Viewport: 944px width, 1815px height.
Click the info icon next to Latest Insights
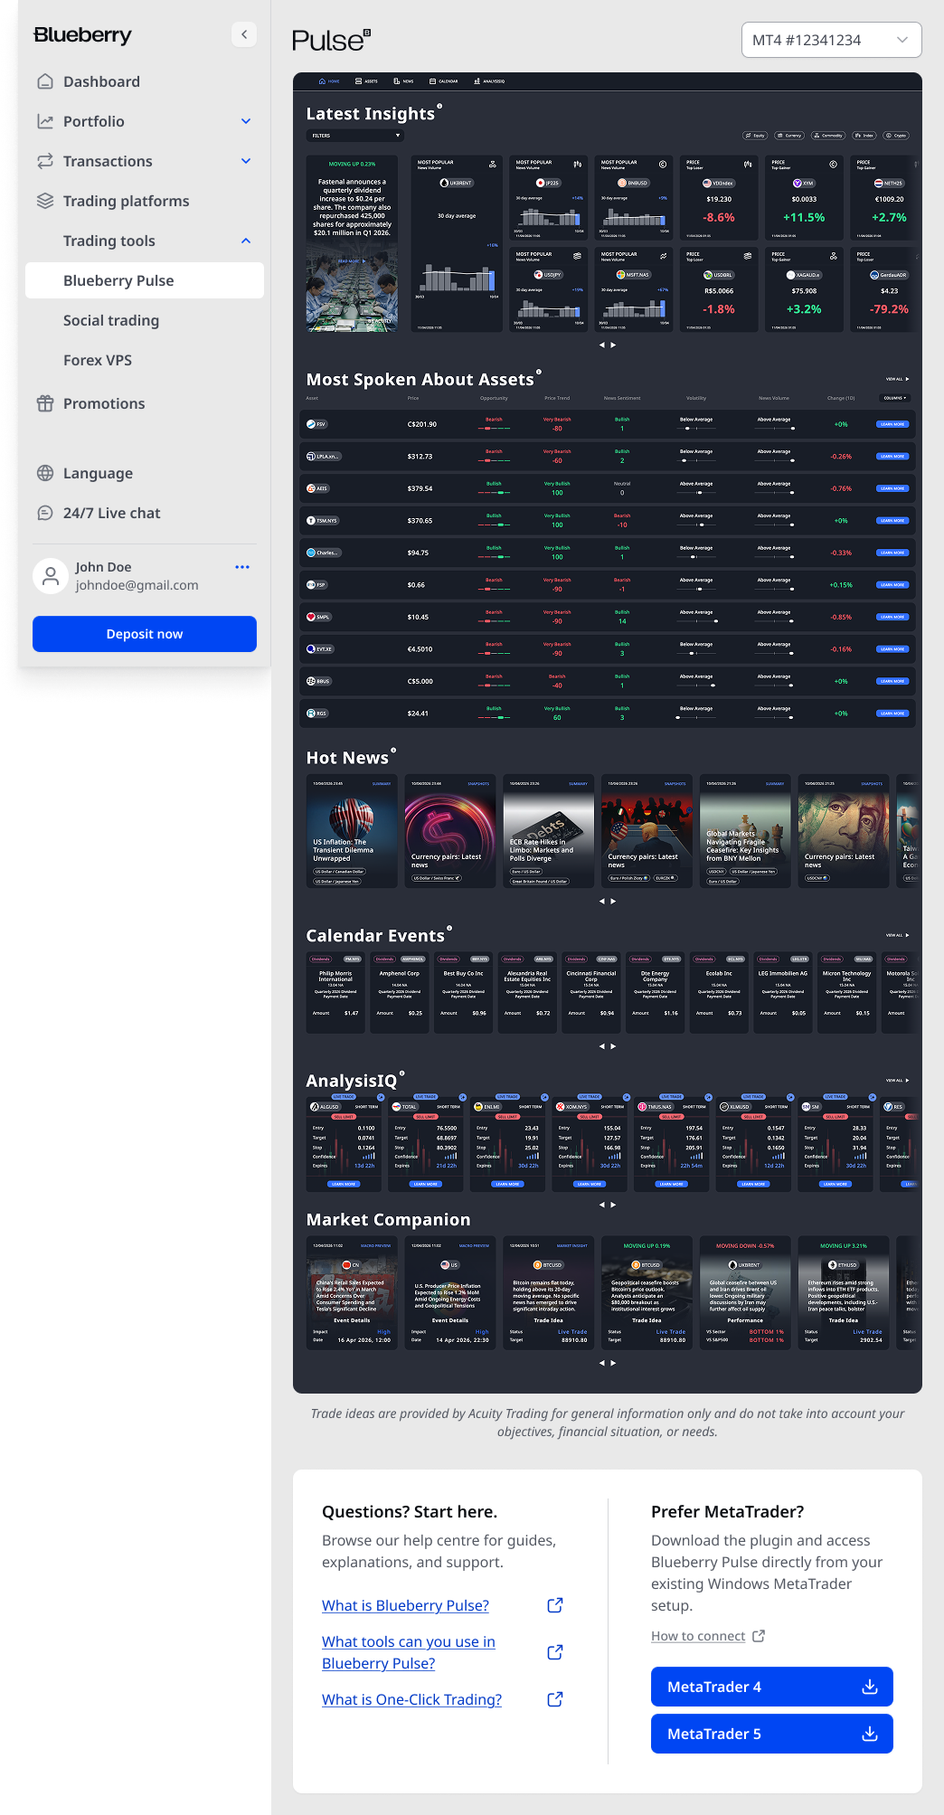click(x=440, y=106)
